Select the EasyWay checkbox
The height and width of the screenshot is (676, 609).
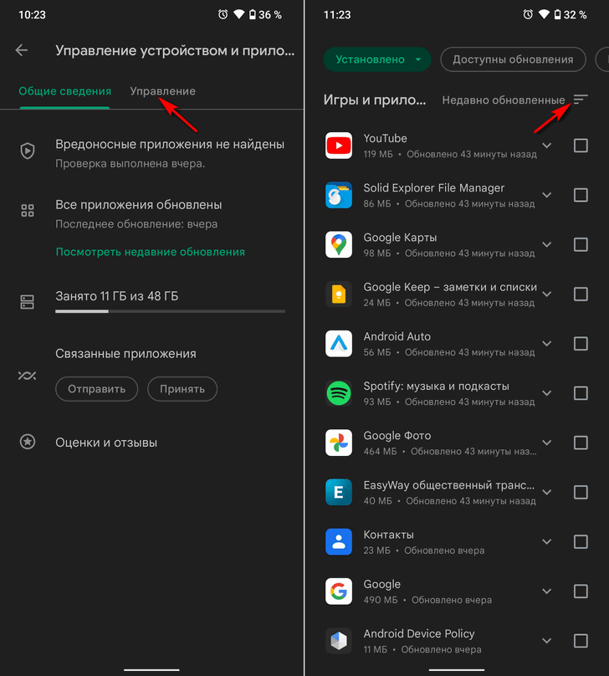(x=581, y=492)
